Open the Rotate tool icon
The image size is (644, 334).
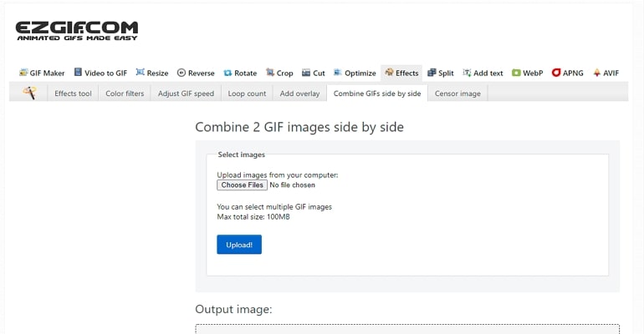click(227, 73)
